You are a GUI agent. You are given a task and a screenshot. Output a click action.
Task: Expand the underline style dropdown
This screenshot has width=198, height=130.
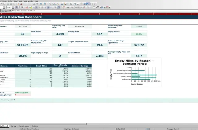(24, 7)
